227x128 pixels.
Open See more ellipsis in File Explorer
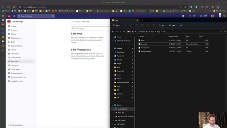tap(181, 25)
